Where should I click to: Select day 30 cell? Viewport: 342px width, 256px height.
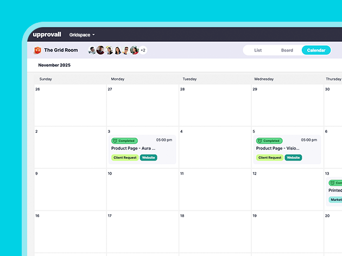click(x=333, y=105)
